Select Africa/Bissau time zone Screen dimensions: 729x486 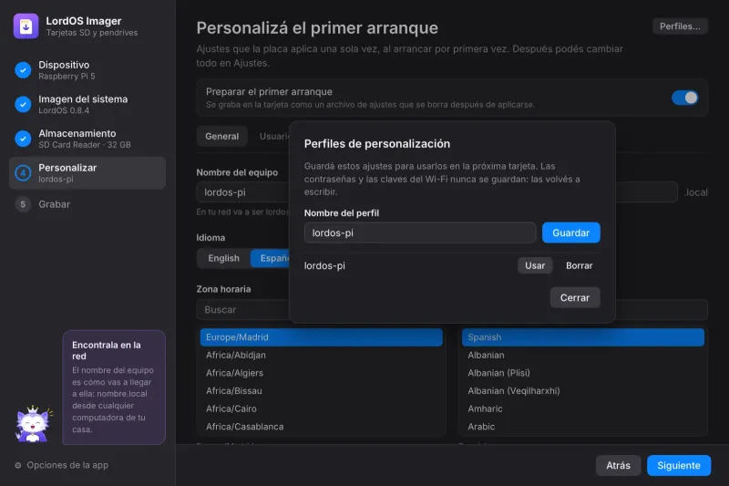point(321,390)
